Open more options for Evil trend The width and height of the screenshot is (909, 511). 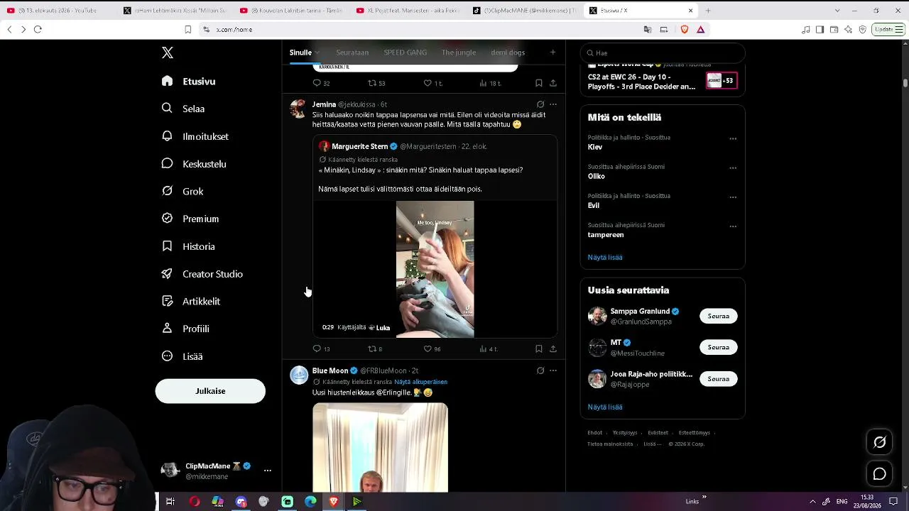(x=733, y=197)
